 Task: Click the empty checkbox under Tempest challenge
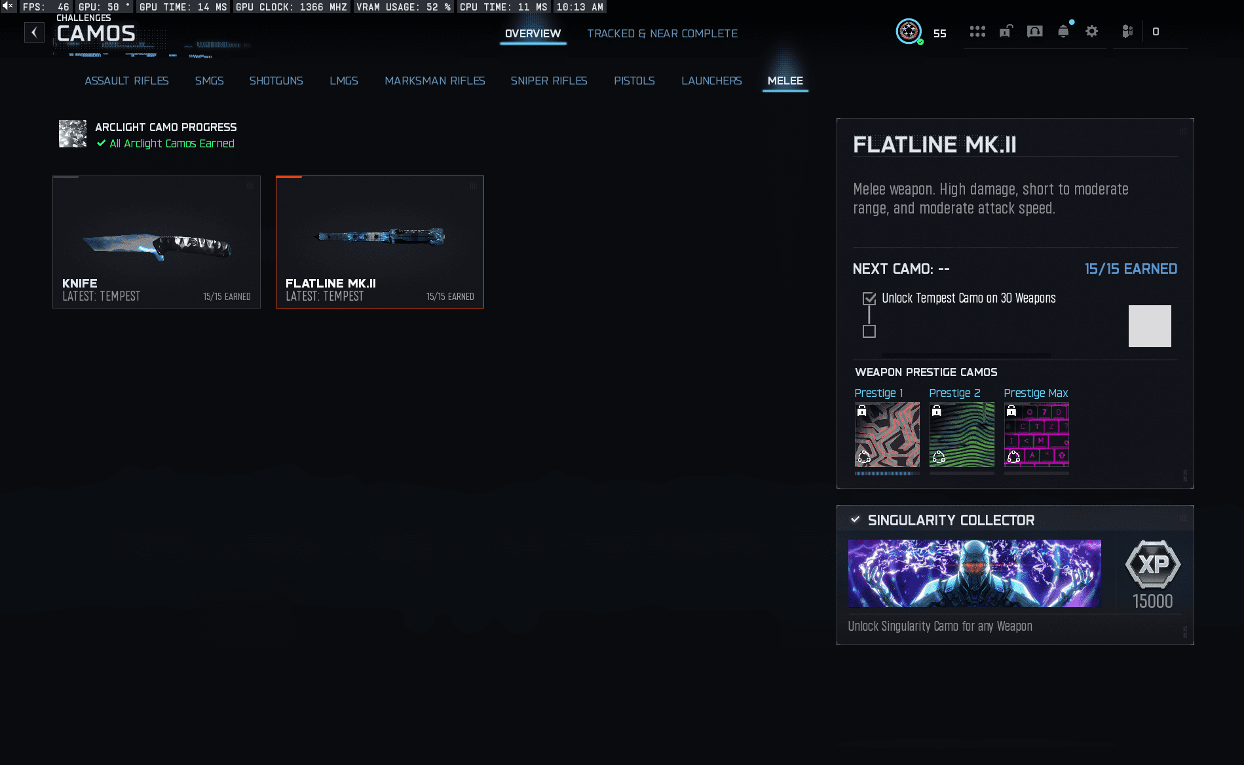click(x=869, y=331)
